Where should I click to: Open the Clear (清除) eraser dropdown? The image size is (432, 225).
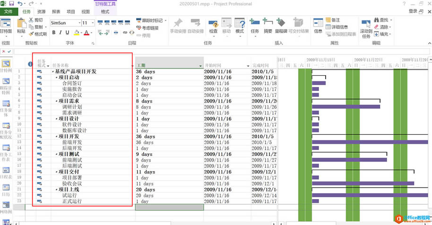click(383, 27)
